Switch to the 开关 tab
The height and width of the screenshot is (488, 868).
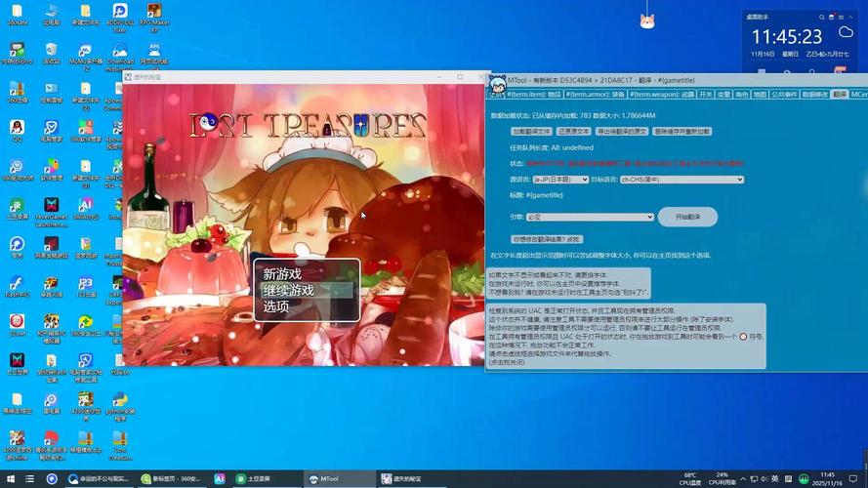(x=705, y=95)
